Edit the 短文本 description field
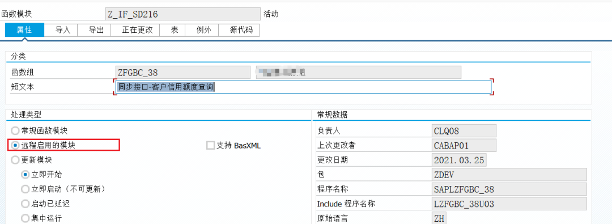This screenshot has height=224, width=612. coord(303,87)
